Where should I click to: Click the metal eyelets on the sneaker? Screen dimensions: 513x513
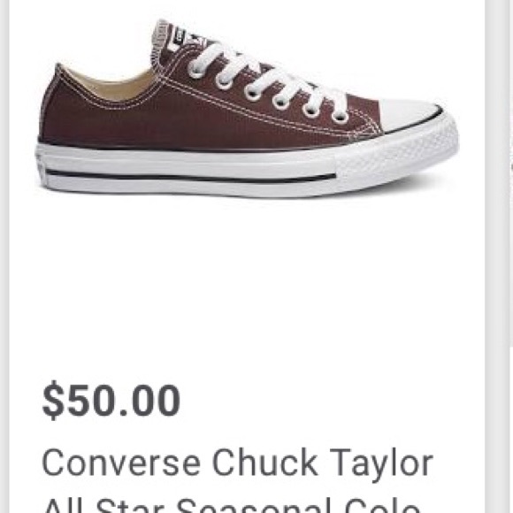(x=268, y=95)
